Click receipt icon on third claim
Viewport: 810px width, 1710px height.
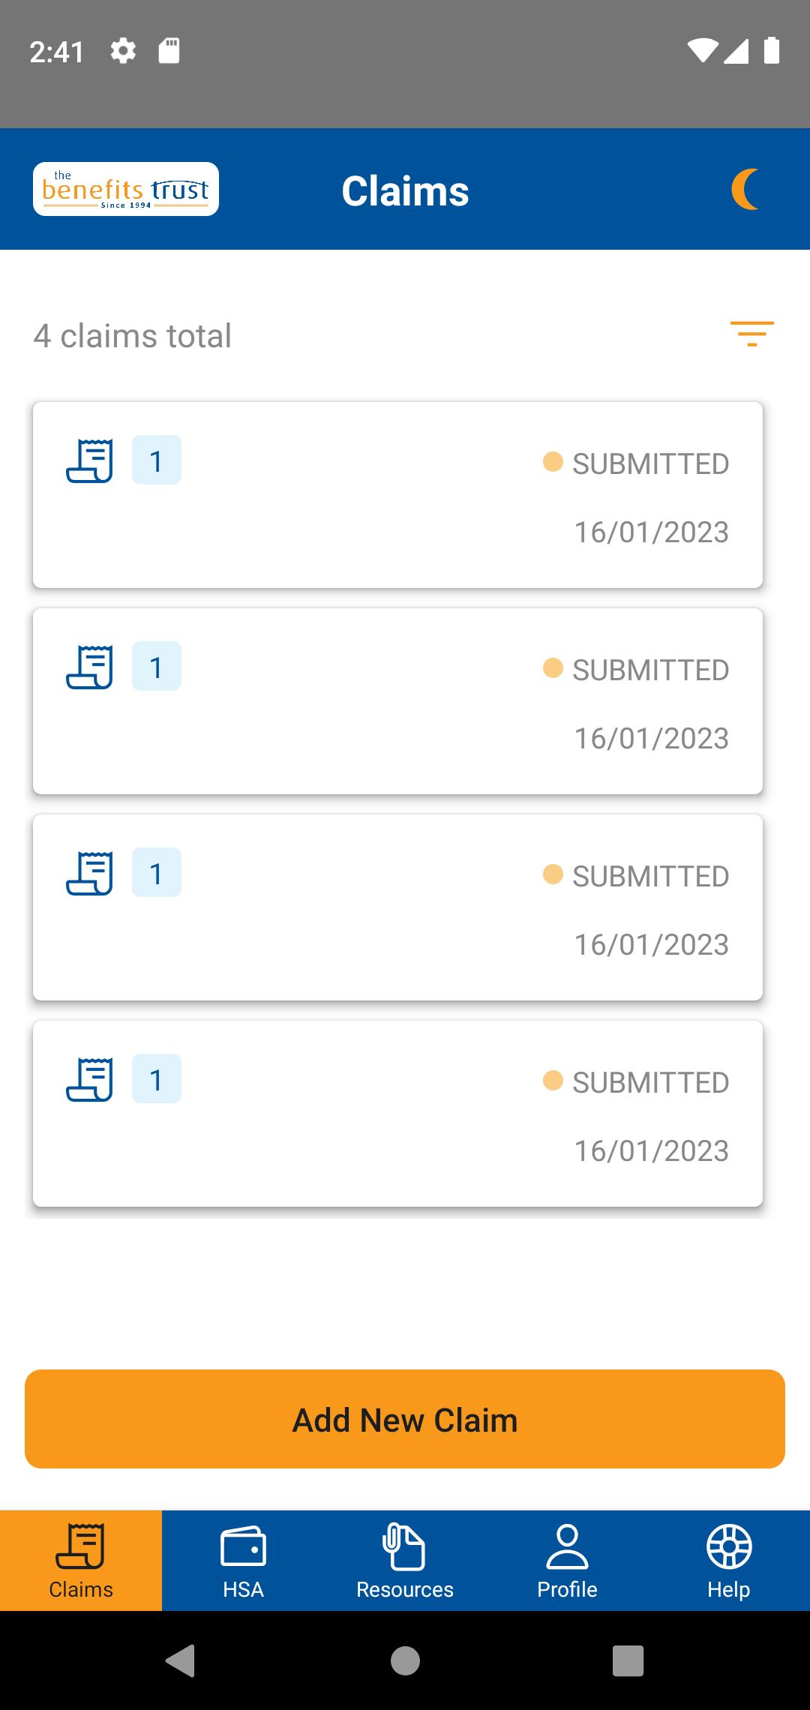90,873
